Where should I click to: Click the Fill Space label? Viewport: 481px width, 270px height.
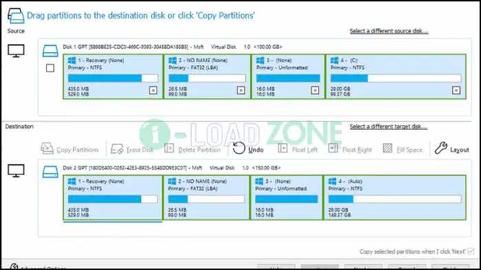(x=409, y=150)
